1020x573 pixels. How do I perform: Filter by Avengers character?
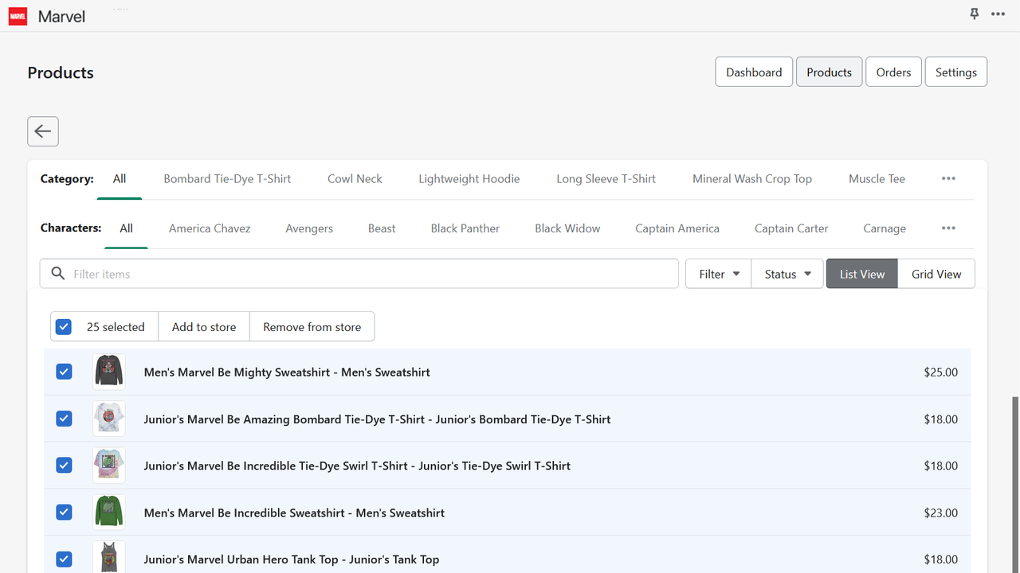tap(309, 228)
